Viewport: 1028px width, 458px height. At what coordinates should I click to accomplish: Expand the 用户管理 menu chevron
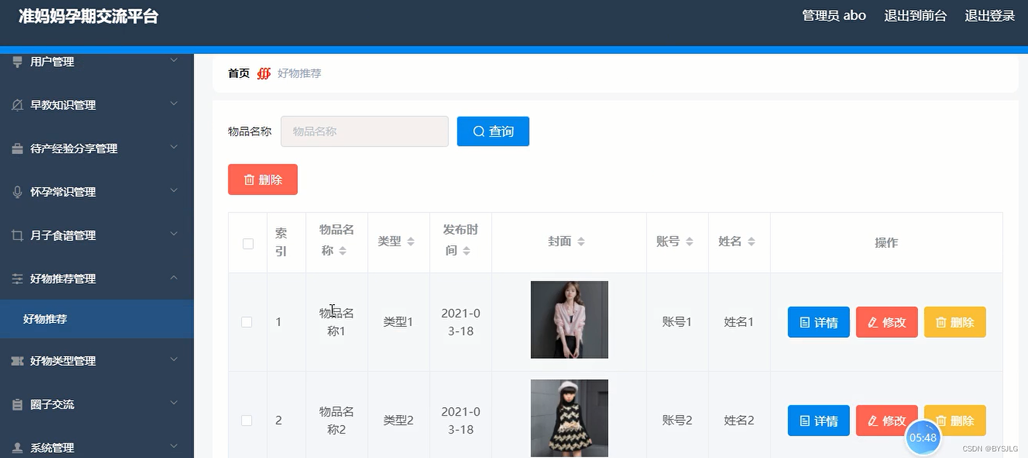pyautogui.click(x=174, y=60)
